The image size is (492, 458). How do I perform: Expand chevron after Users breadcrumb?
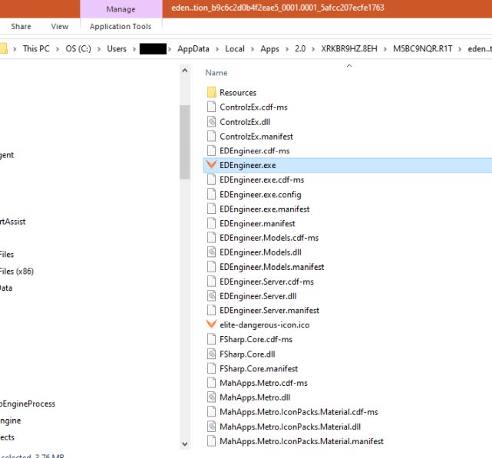coord(134,49)
